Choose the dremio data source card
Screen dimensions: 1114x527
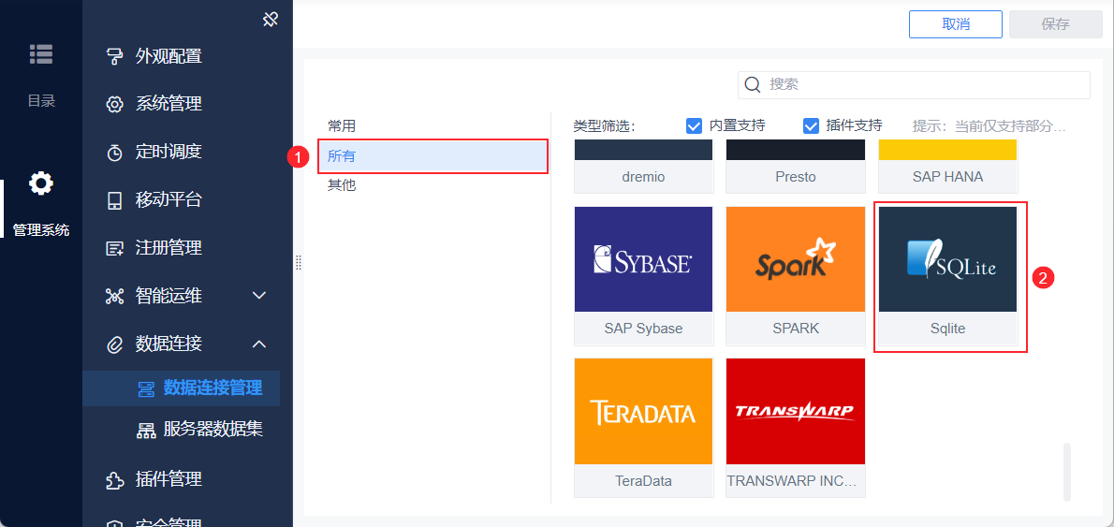(644, 167)
